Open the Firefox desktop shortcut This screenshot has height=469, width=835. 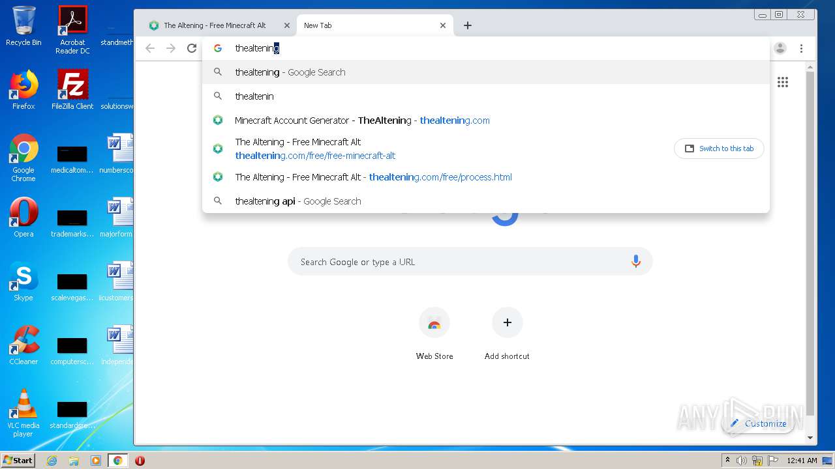(x=23, y=90)
